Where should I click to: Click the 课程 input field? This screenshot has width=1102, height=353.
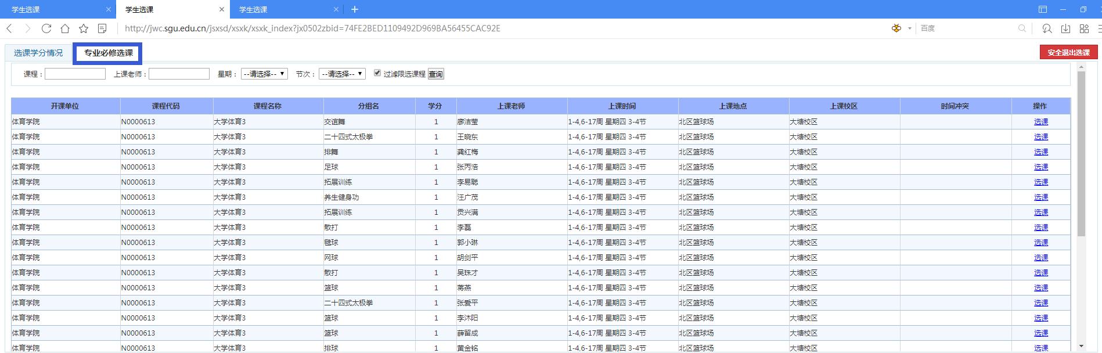click(75, 74)
